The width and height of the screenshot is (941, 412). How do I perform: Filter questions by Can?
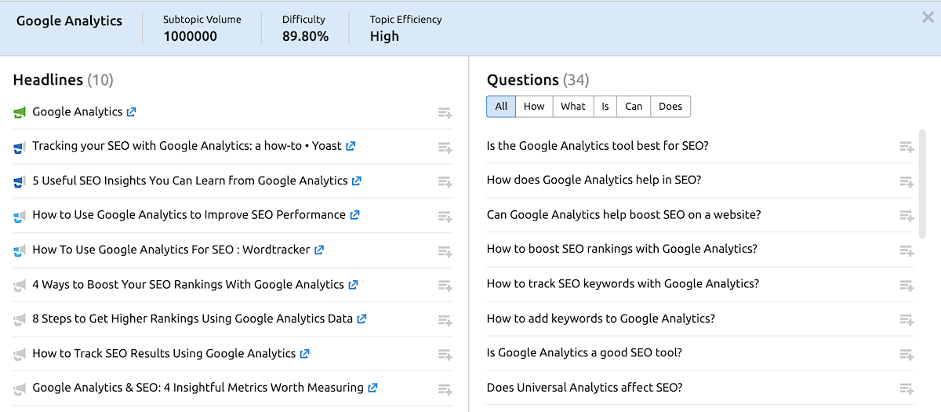coord(634,107)
